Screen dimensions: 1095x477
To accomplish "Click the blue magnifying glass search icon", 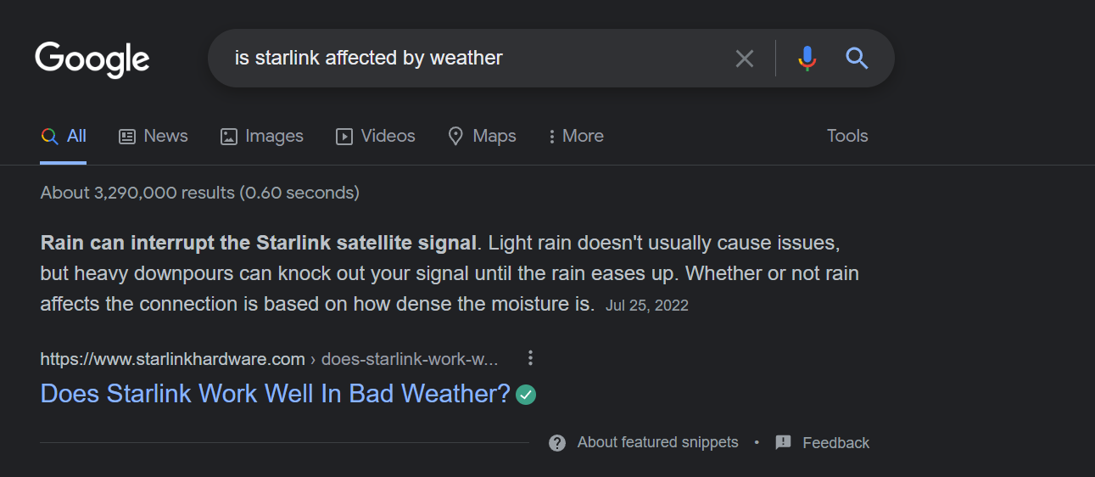I will (x=858, y=59).
